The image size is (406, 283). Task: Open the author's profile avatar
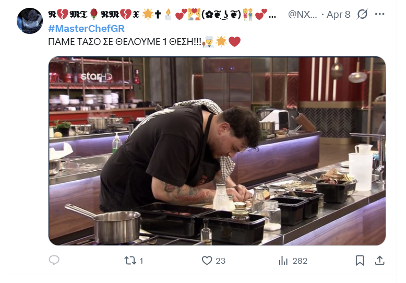coord(30,22)
